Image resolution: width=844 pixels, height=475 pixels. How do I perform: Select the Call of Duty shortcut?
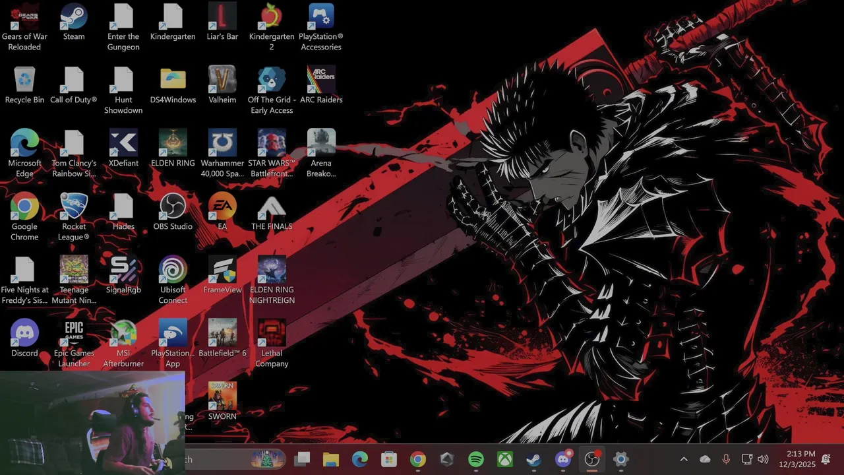(x=74, y=86)
